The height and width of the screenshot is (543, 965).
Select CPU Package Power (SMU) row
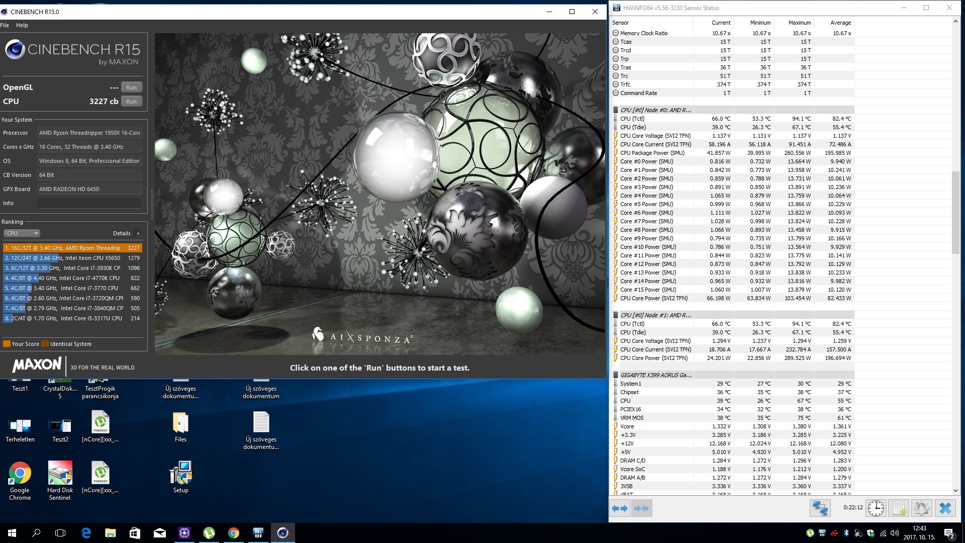(x=733, y=153)
